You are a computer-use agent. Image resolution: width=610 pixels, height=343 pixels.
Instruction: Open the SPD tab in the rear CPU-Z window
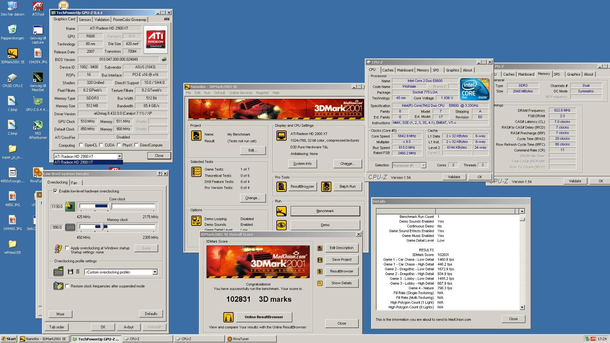(557, 74)
